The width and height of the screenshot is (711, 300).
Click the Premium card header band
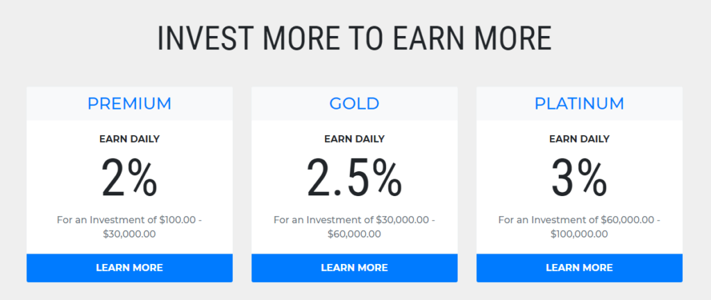pyautogui.click(x=129, y=104)
